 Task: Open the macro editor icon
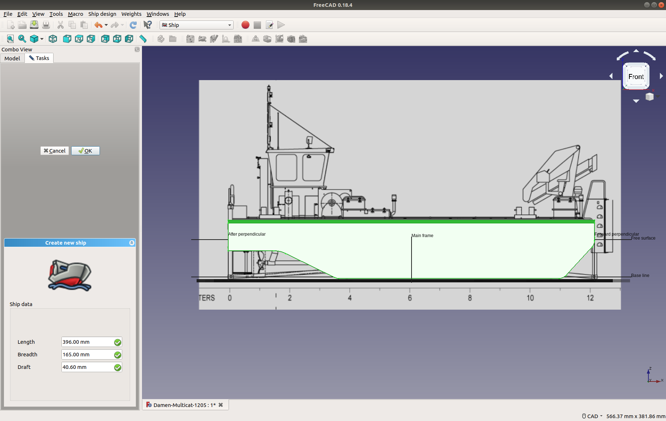(x=269, y=25)
